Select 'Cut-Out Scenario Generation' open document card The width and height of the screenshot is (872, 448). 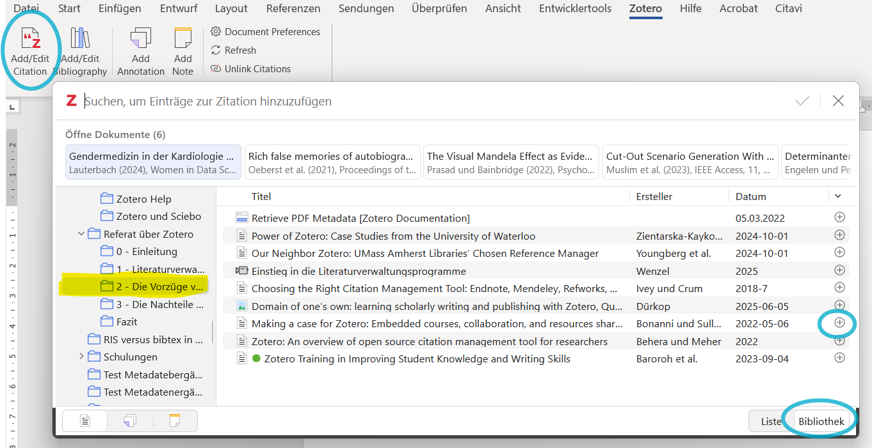pos(690,162)
